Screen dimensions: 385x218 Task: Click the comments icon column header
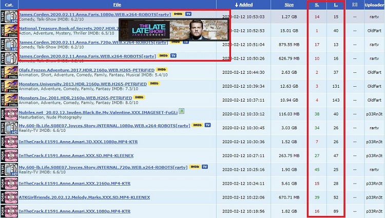coord(355,5)
